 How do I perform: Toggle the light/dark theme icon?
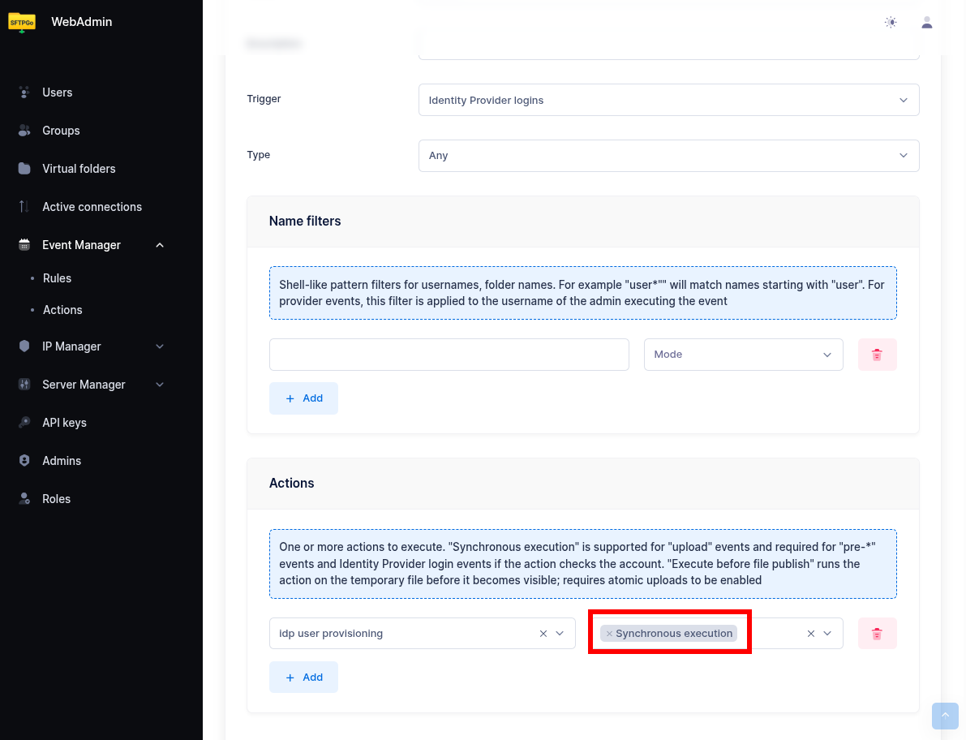pyautogui.click(x=891, y=23)
